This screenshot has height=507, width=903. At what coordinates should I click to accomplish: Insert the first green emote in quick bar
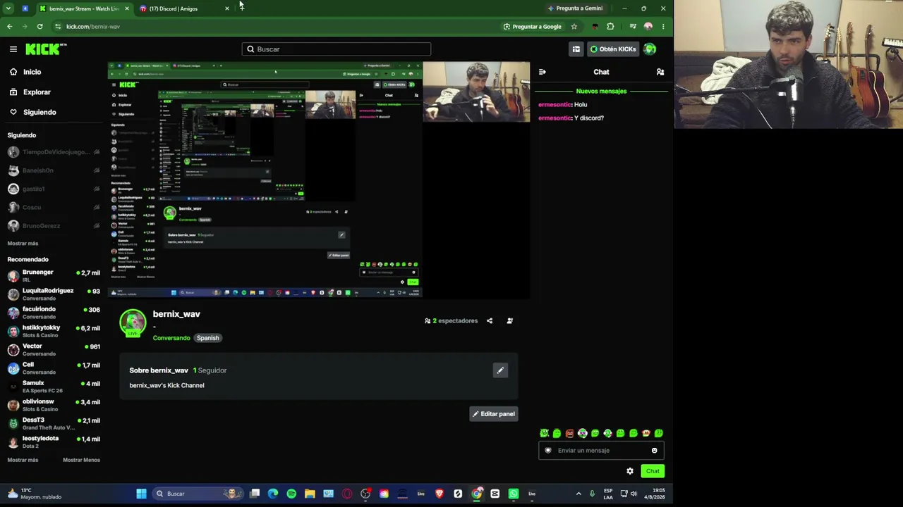coord(544,434)
